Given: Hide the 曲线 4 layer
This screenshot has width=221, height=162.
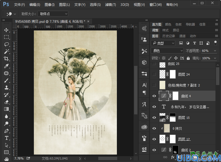Looking at the screenshot, I should [x=154, y=96].
